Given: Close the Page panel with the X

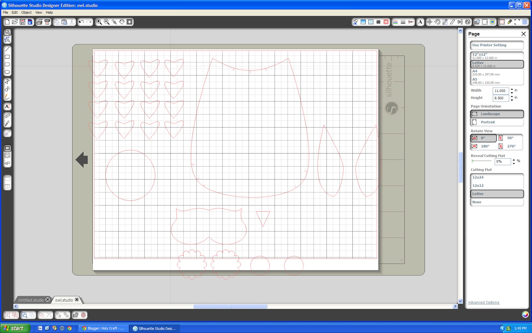Looking at the screenshot, I should click(523, 34).
